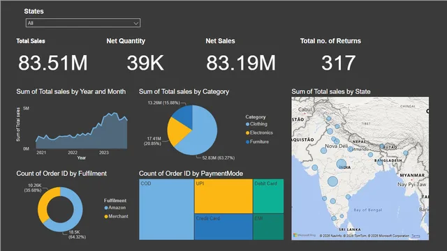Image resolution: width=447 pixels, height=251 pixels.
Task: Click the States slicer field showing All
Action: pyautogui.click(x=83, y=23)
